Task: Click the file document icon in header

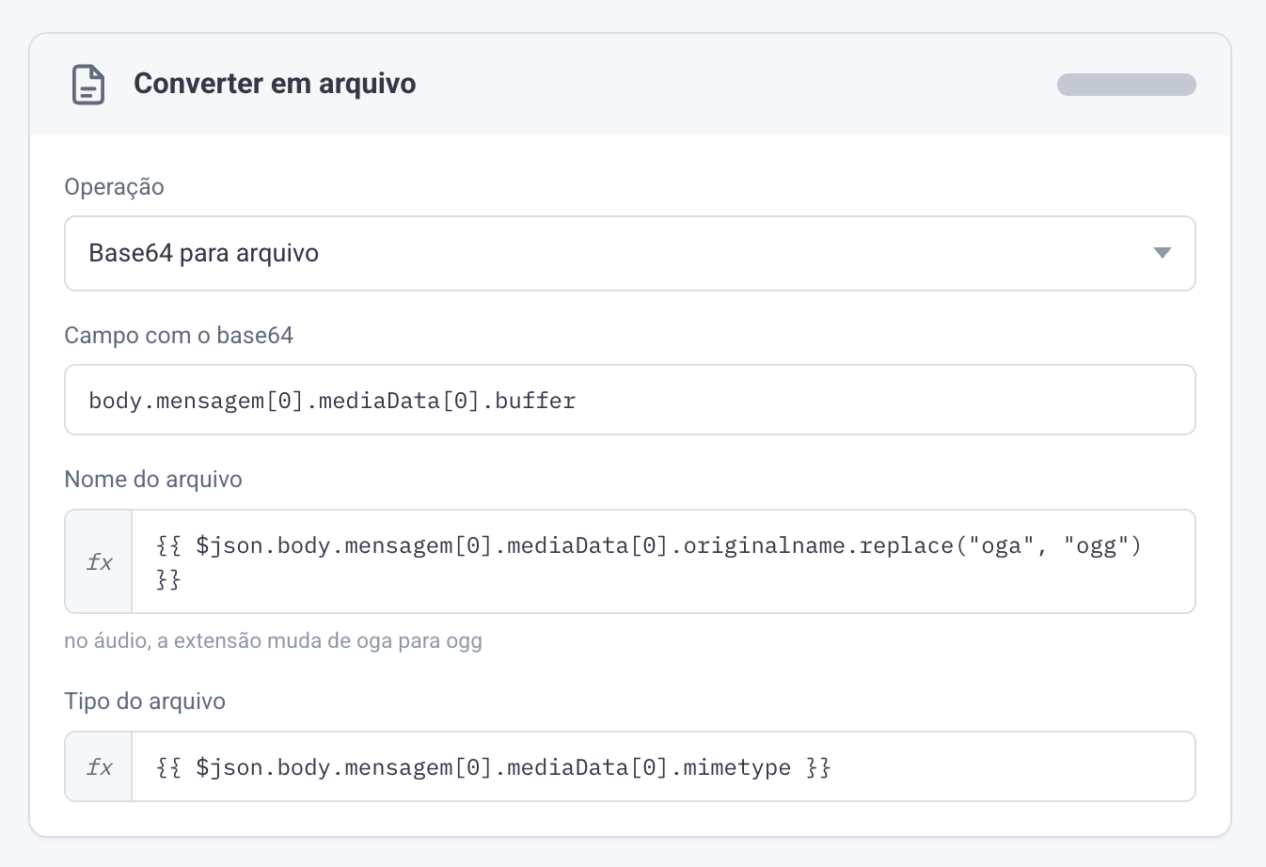Action: pyautogui.click(x=88, y=85)
